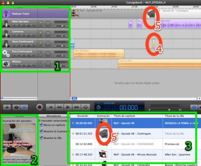Image resolution: width=201 pixels, height=166 pixels.
Task: Click the Marcadores panel header
Action: [x=54, y=116]
